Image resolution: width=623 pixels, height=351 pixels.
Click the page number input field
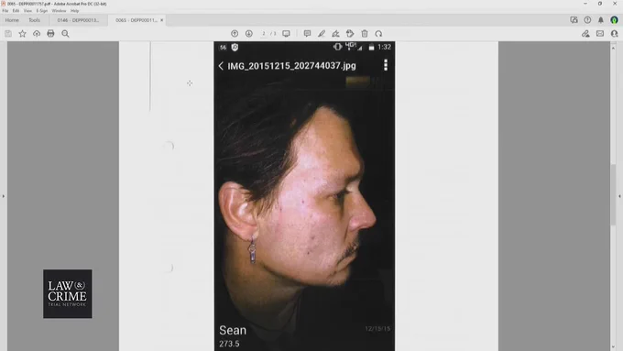point(264,34)
